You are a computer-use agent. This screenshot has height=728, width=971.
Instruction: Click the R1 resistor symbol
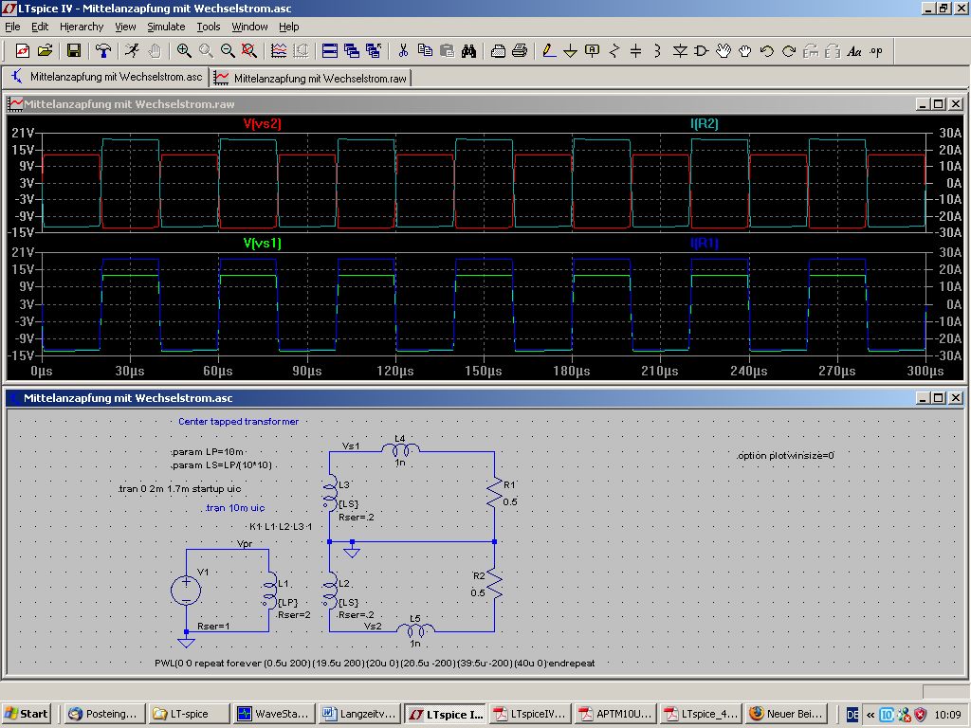[x=494, y=493]
